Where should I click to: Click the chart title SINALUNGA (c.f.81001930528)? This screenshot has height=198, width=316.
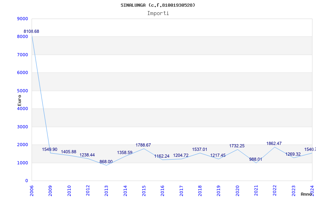158,5
